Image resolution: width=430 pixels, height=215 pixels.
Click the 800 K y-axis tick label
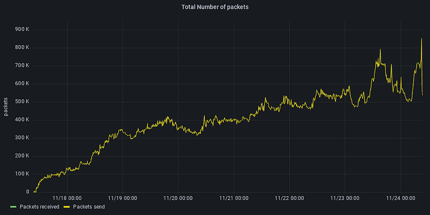[21, 47]
